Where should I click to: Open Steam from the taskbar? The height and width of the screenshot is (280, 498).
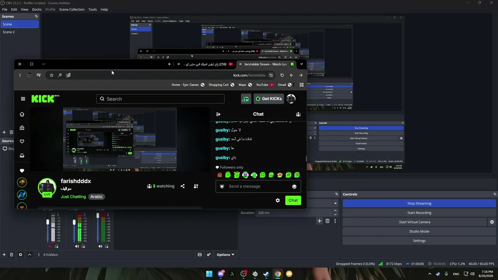266,274
